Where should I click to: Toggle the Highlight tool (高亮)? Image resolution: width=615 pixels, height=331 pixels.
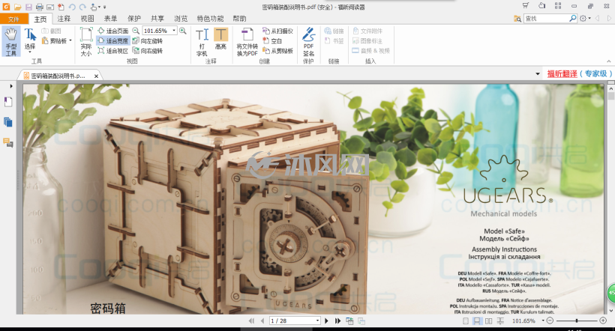click(220, 39)
